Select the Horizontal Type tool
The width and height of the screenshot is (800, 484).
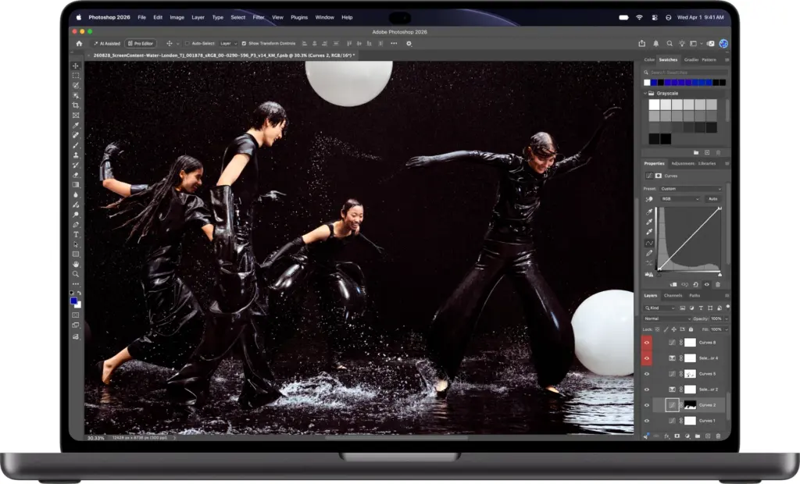tap(76, 235)
